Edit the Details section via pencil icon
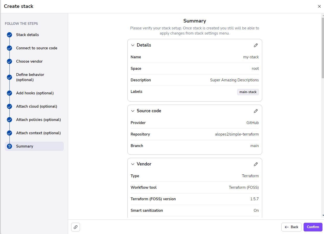Viewport: 324px width, 234px height. pyautogui.click(x=256, y=45)
